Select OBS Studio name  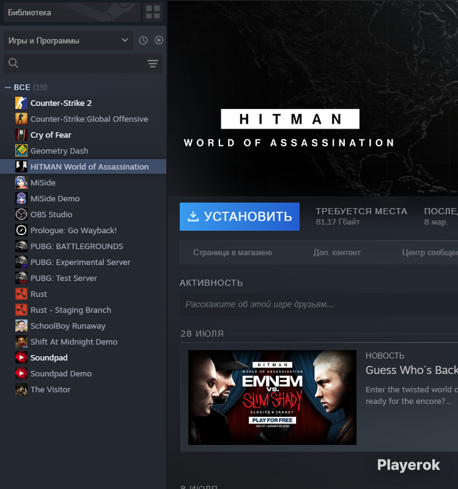pos(51,214)
